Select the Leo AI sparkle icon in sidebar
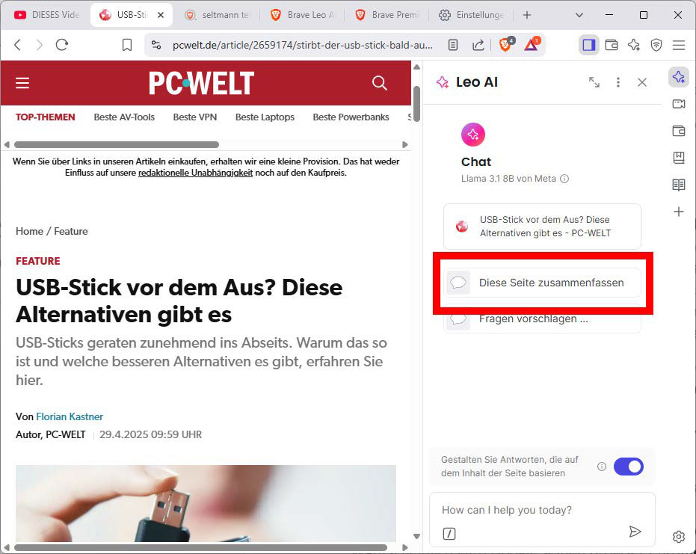 point(679,77)
